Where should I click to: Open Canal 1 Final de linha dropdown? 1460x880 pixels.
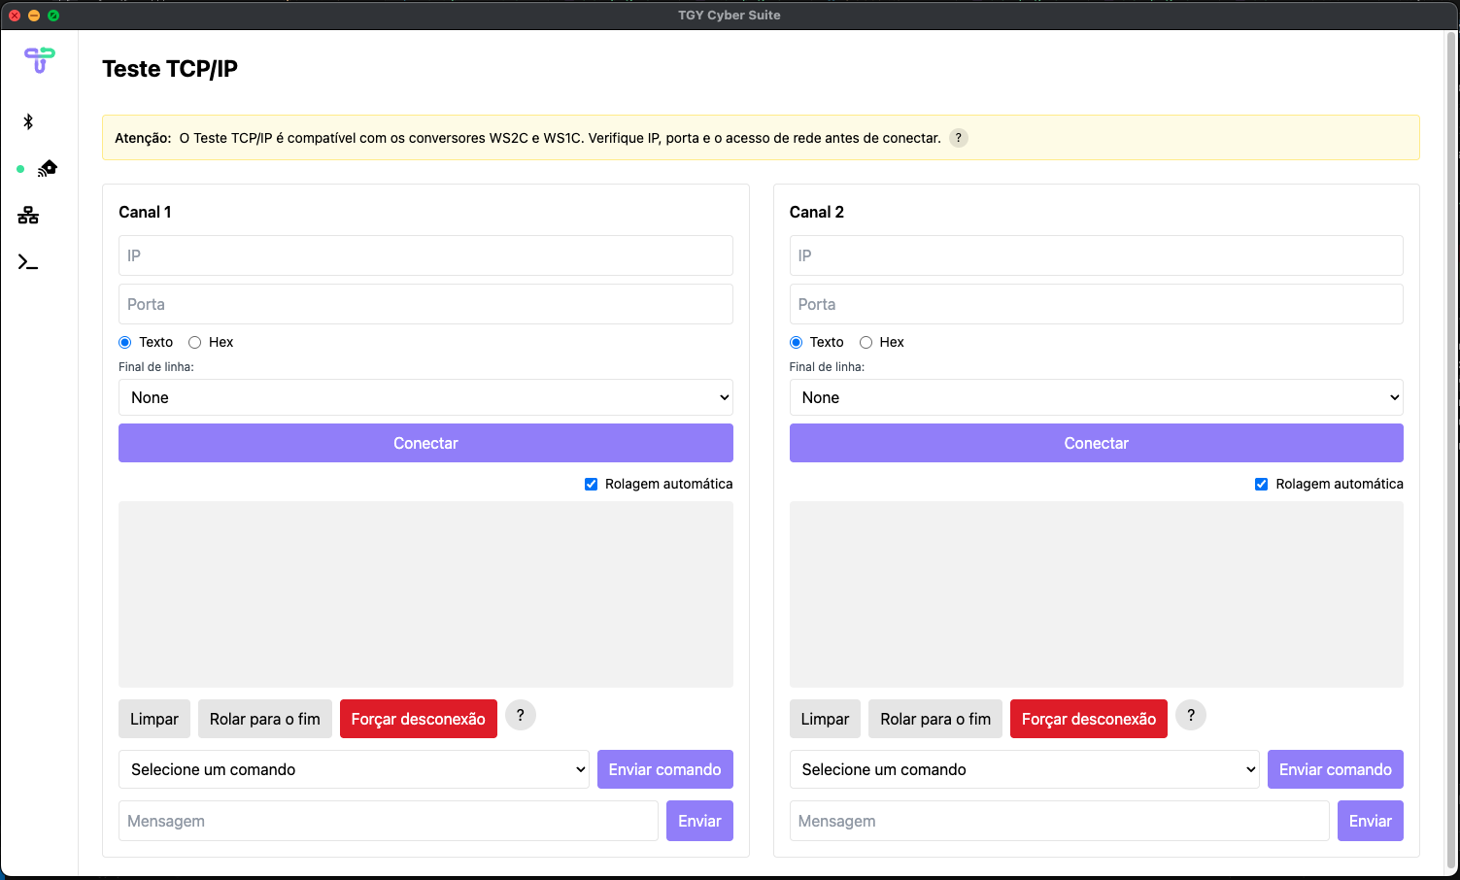click(x=425, y=397)
